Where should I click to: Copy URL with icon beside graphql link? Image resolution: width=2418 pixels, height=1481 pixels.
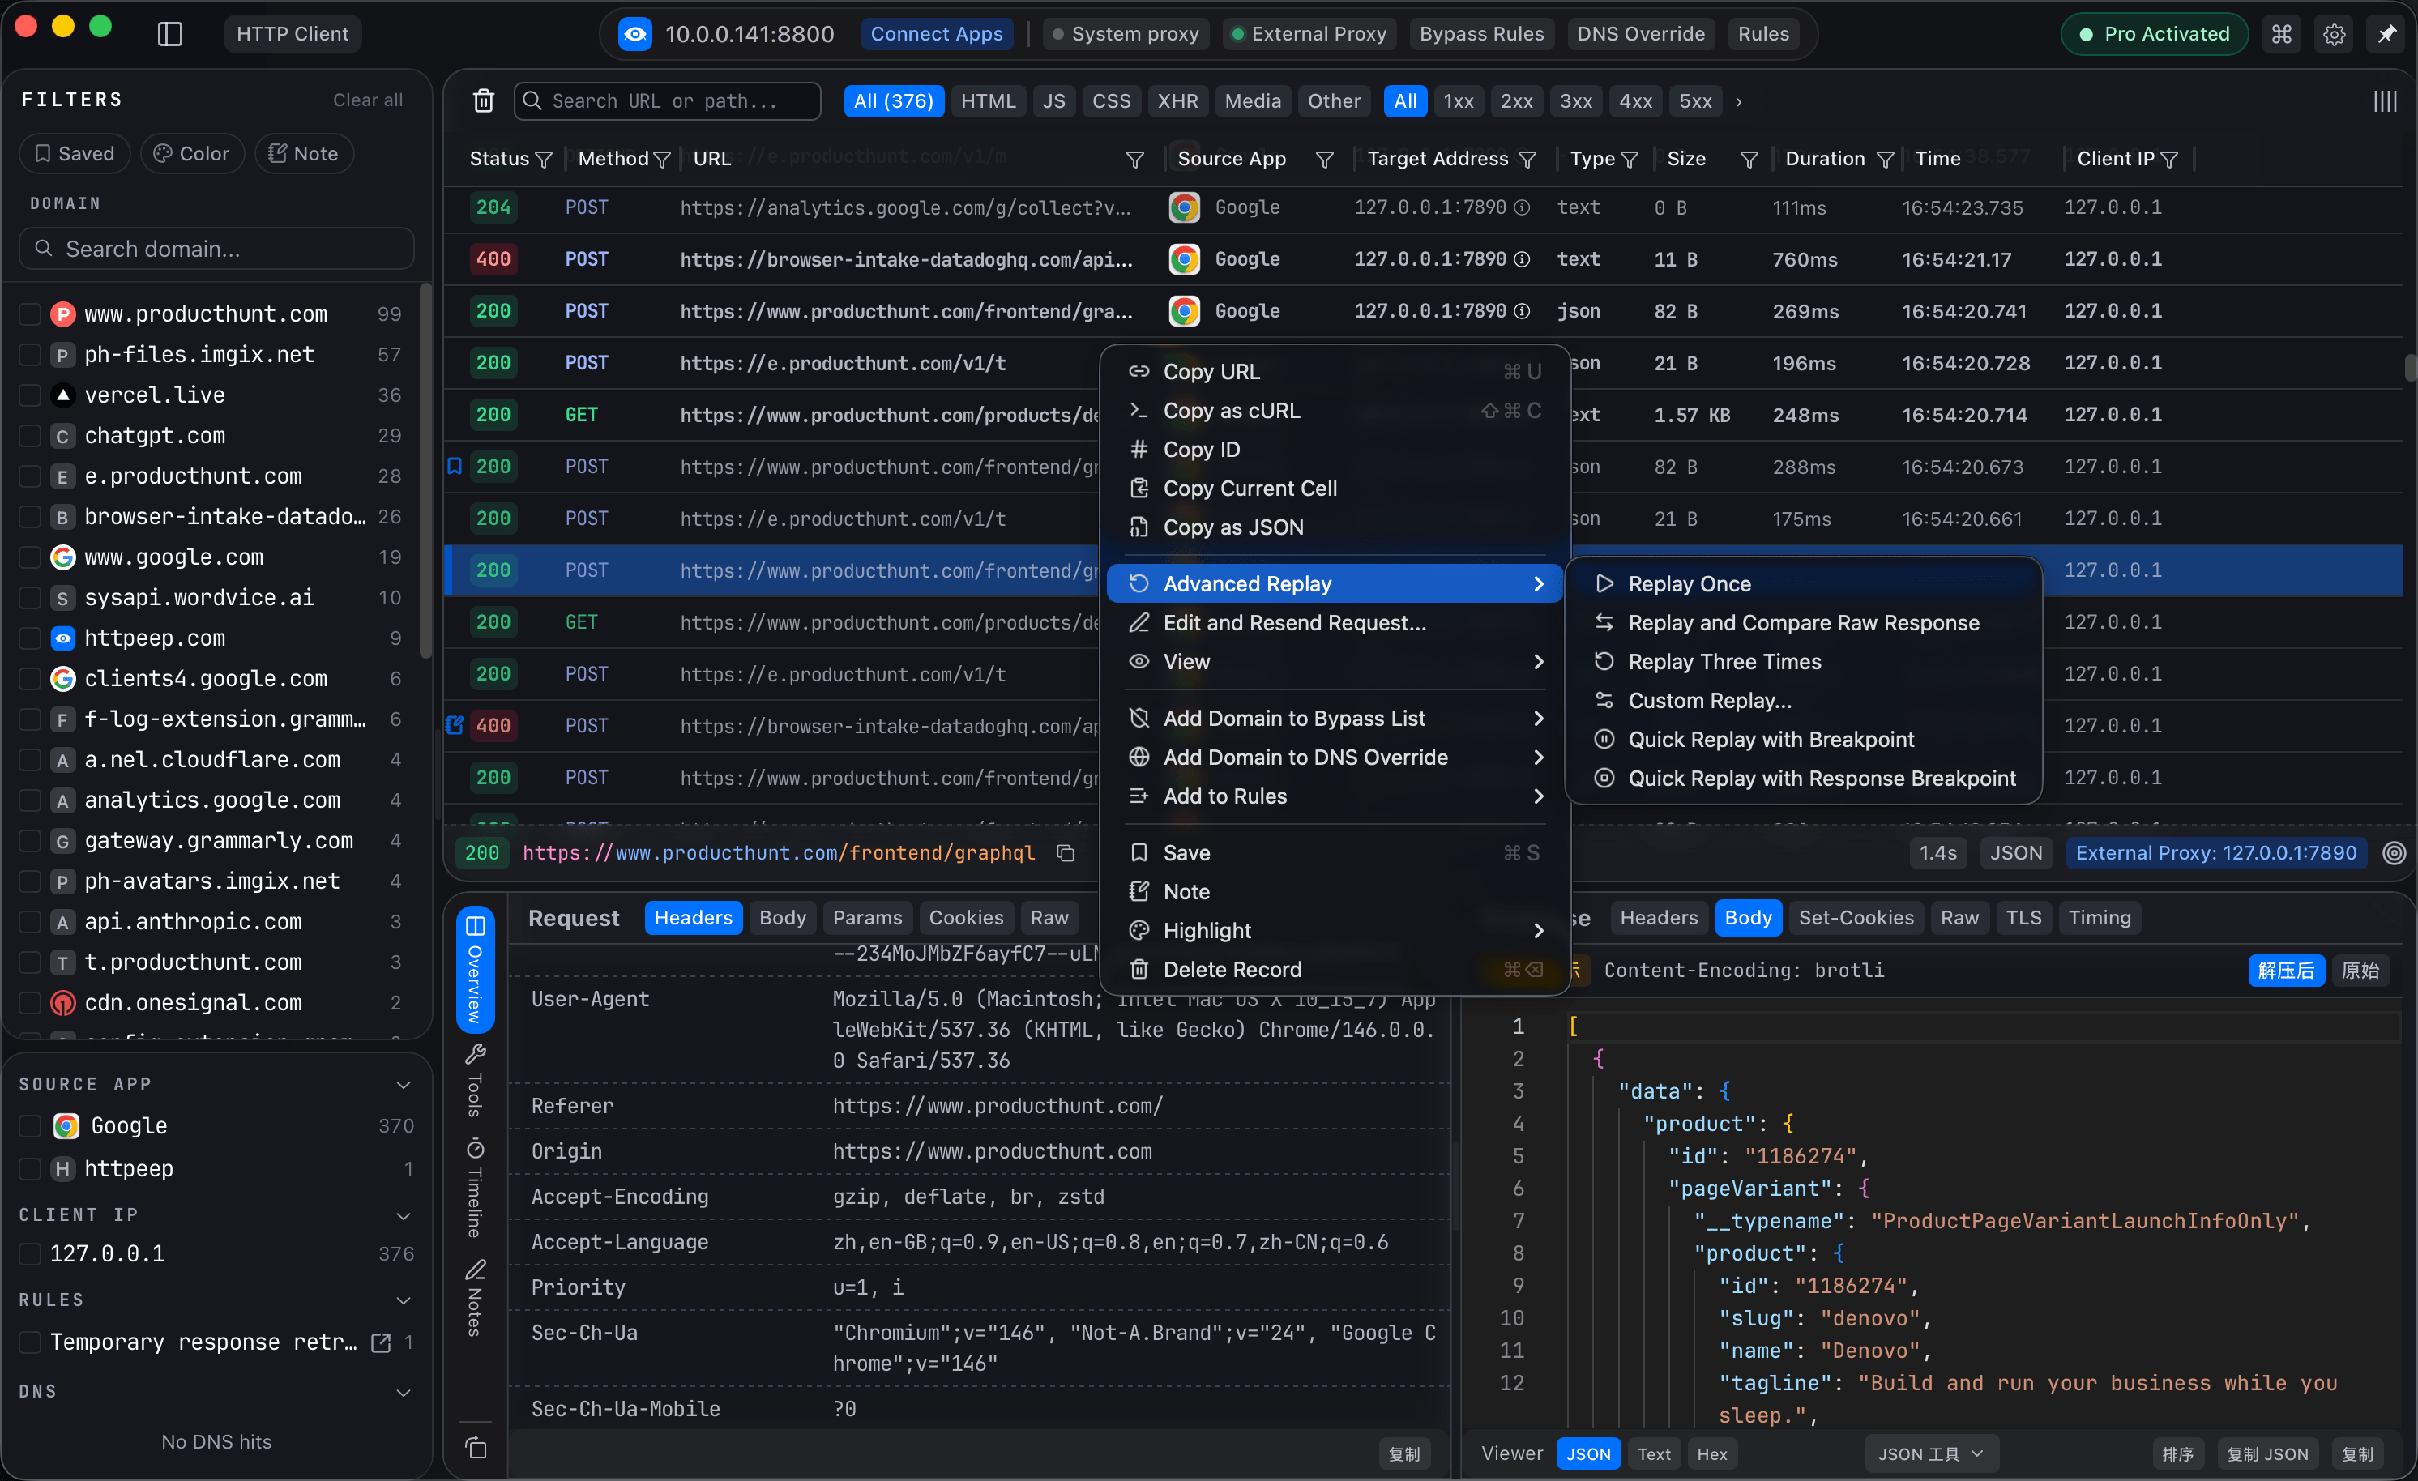(x=1066, y=853)
